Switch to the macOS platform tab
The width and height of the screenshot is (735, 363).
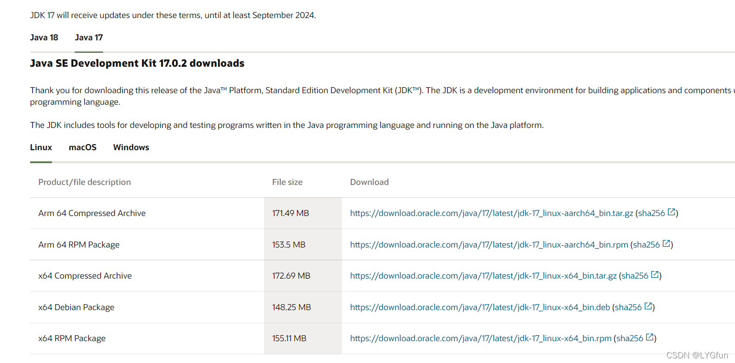[83, 147]
